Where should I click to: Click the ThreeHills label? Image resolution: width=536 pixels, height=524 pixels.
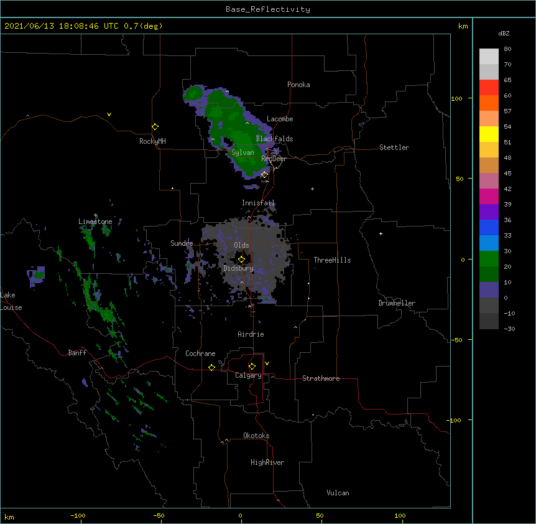(332, 260)
